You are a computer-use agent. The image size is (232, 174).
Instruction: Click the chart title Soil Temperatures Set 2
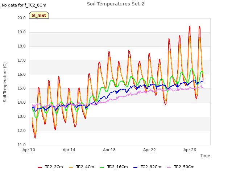pyautogui.click(x=116, y=4)
